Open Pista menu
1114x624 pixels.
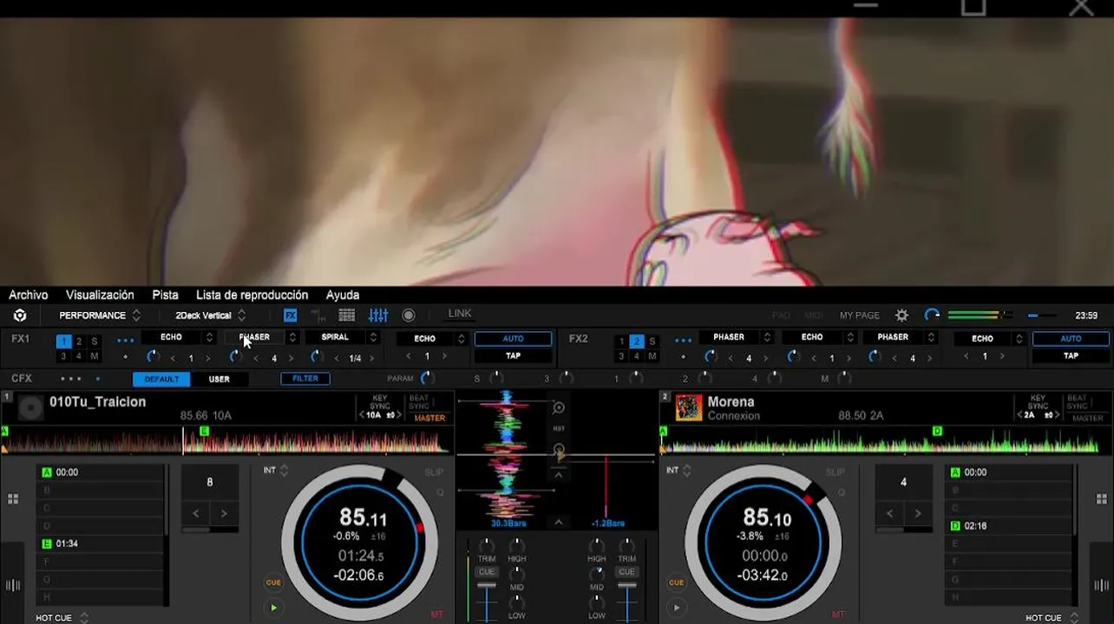pyautogui.click(x=165, y=296)
